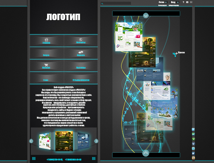214x163 pixels.
Task: Open the Главная menu with house icon
Action: 47,41
